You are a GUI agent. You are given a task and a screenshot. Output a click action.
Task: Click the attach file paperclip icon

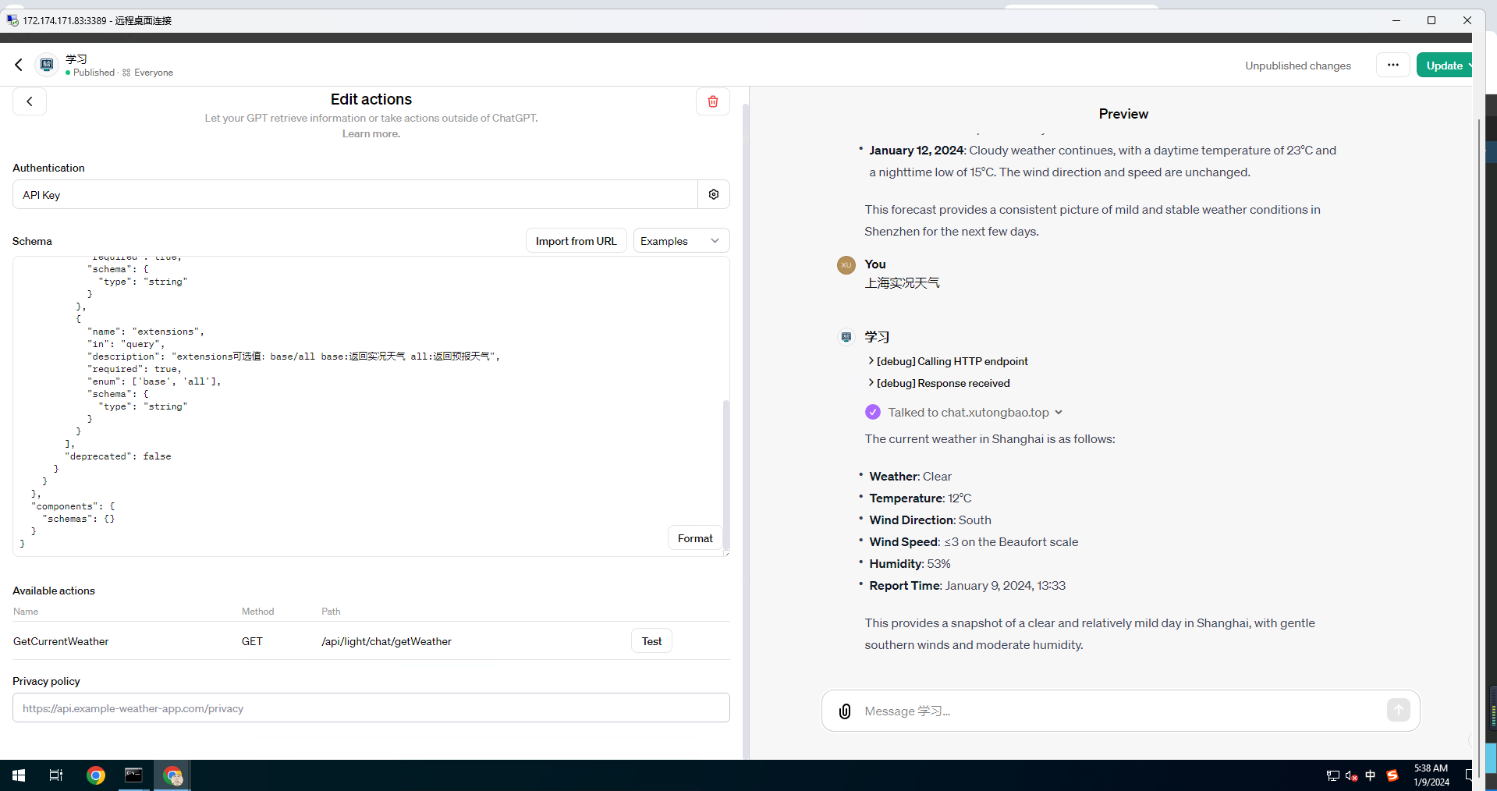pos(844,711)
